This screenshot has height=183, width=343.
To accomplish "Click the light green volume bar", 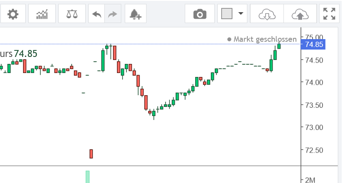I will (x=87, y=177).
